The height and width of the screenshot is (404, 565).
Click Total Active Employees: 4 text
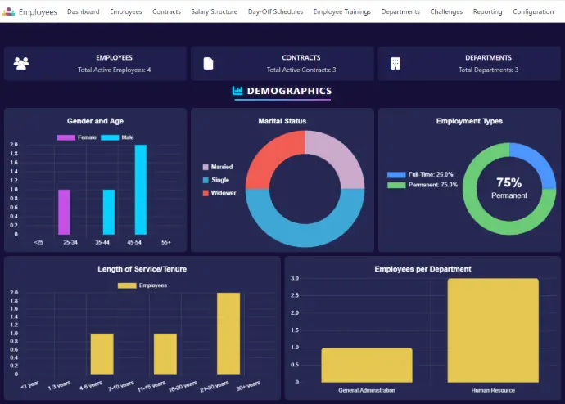[114, 70]
